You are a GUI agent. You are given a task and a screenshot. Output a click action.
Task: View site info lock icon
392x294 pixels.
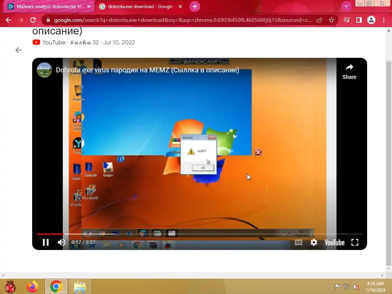coord(48,20)
